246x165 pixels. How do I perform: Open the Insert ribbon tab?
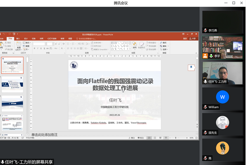pyautogui.click(x=18, y=38)
